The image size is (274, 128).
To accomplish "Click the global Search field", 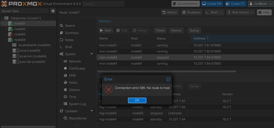I will click(103, 4).
